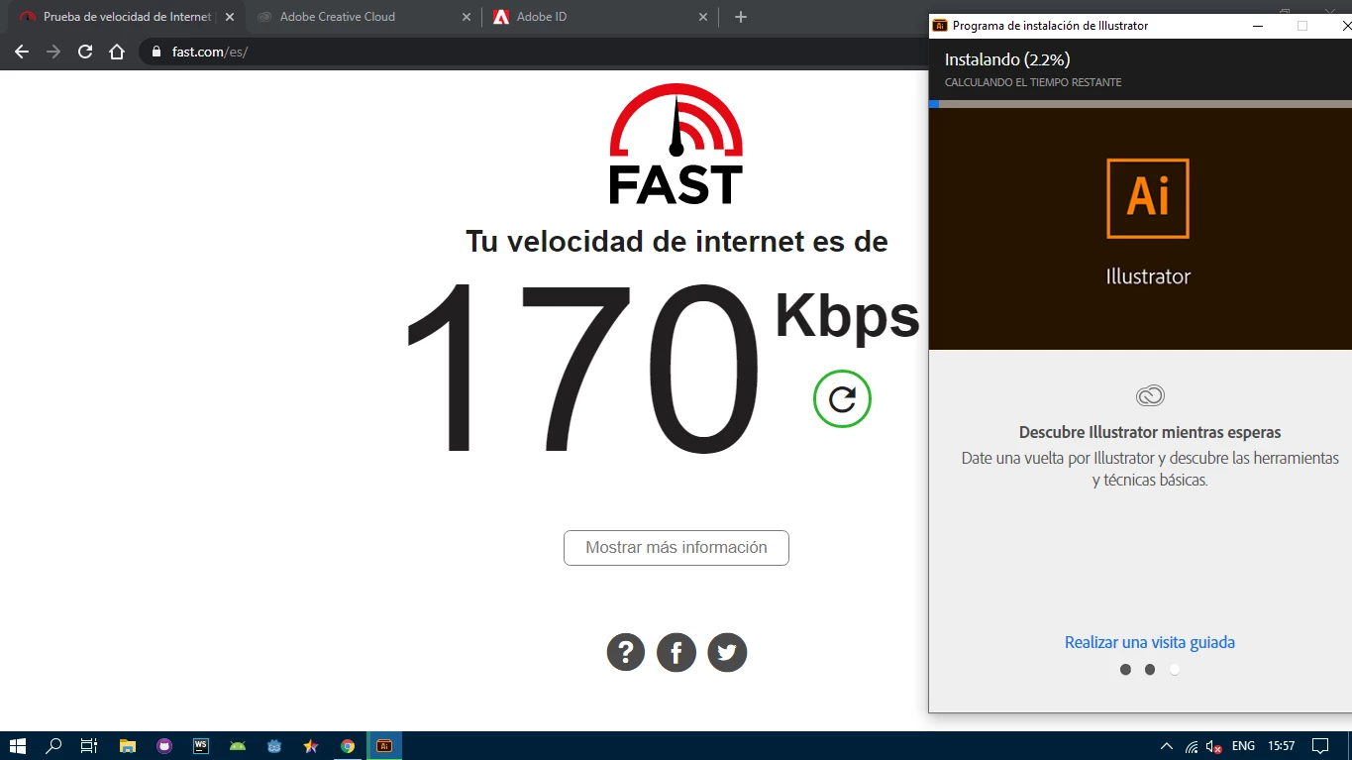Switch to the Adobe Creative Cloud tab

click(363, 17)
